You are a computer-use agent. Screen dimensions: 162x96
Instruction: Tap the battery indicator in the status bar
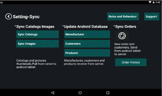click(153, 2)
